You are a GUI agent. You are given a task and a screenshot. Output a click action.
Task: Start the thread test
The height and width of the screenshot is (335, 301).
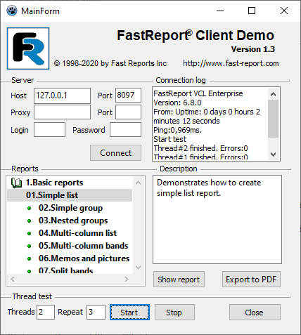tap(129, 313)
